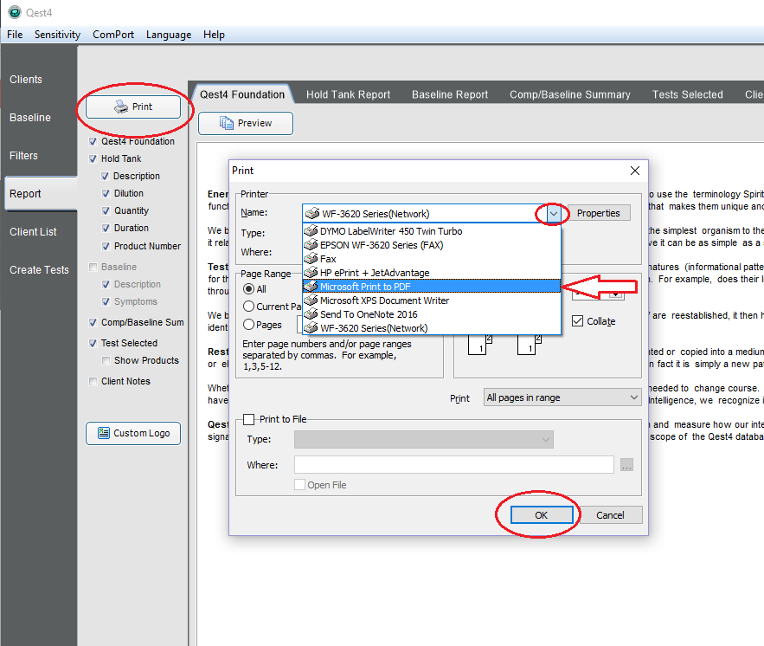This screenshot has width=764, height=646.
Task: Enable the Show Products checkbox
Action: pos(106,361)
